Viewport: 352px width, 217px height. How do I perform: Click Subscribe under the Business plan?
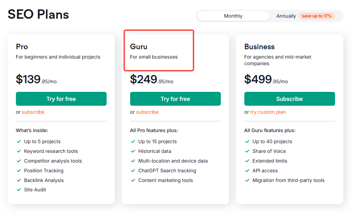coord(289,99)
